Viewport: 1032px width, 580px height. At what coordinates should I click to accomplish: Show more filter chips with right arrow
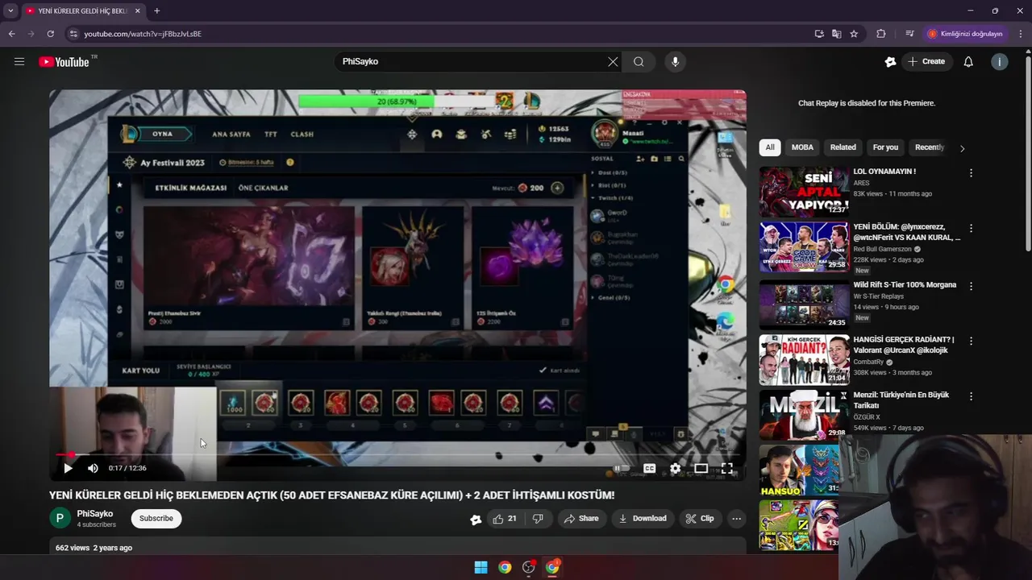[962, 148]
